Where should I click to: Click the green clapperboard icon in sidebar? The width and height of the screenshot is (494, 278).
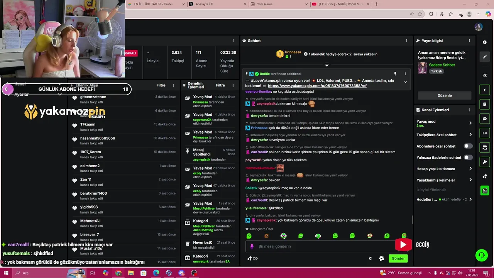(x=485, y=190)
